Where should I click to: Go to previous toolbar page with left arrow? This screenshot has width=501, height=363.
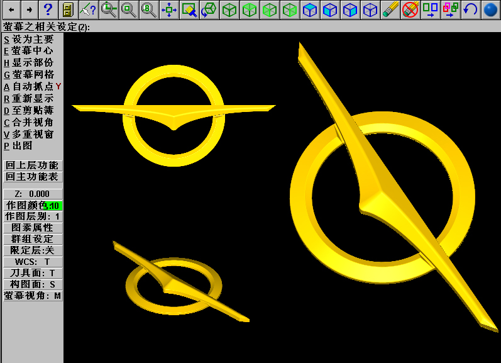tap(11, 9)
